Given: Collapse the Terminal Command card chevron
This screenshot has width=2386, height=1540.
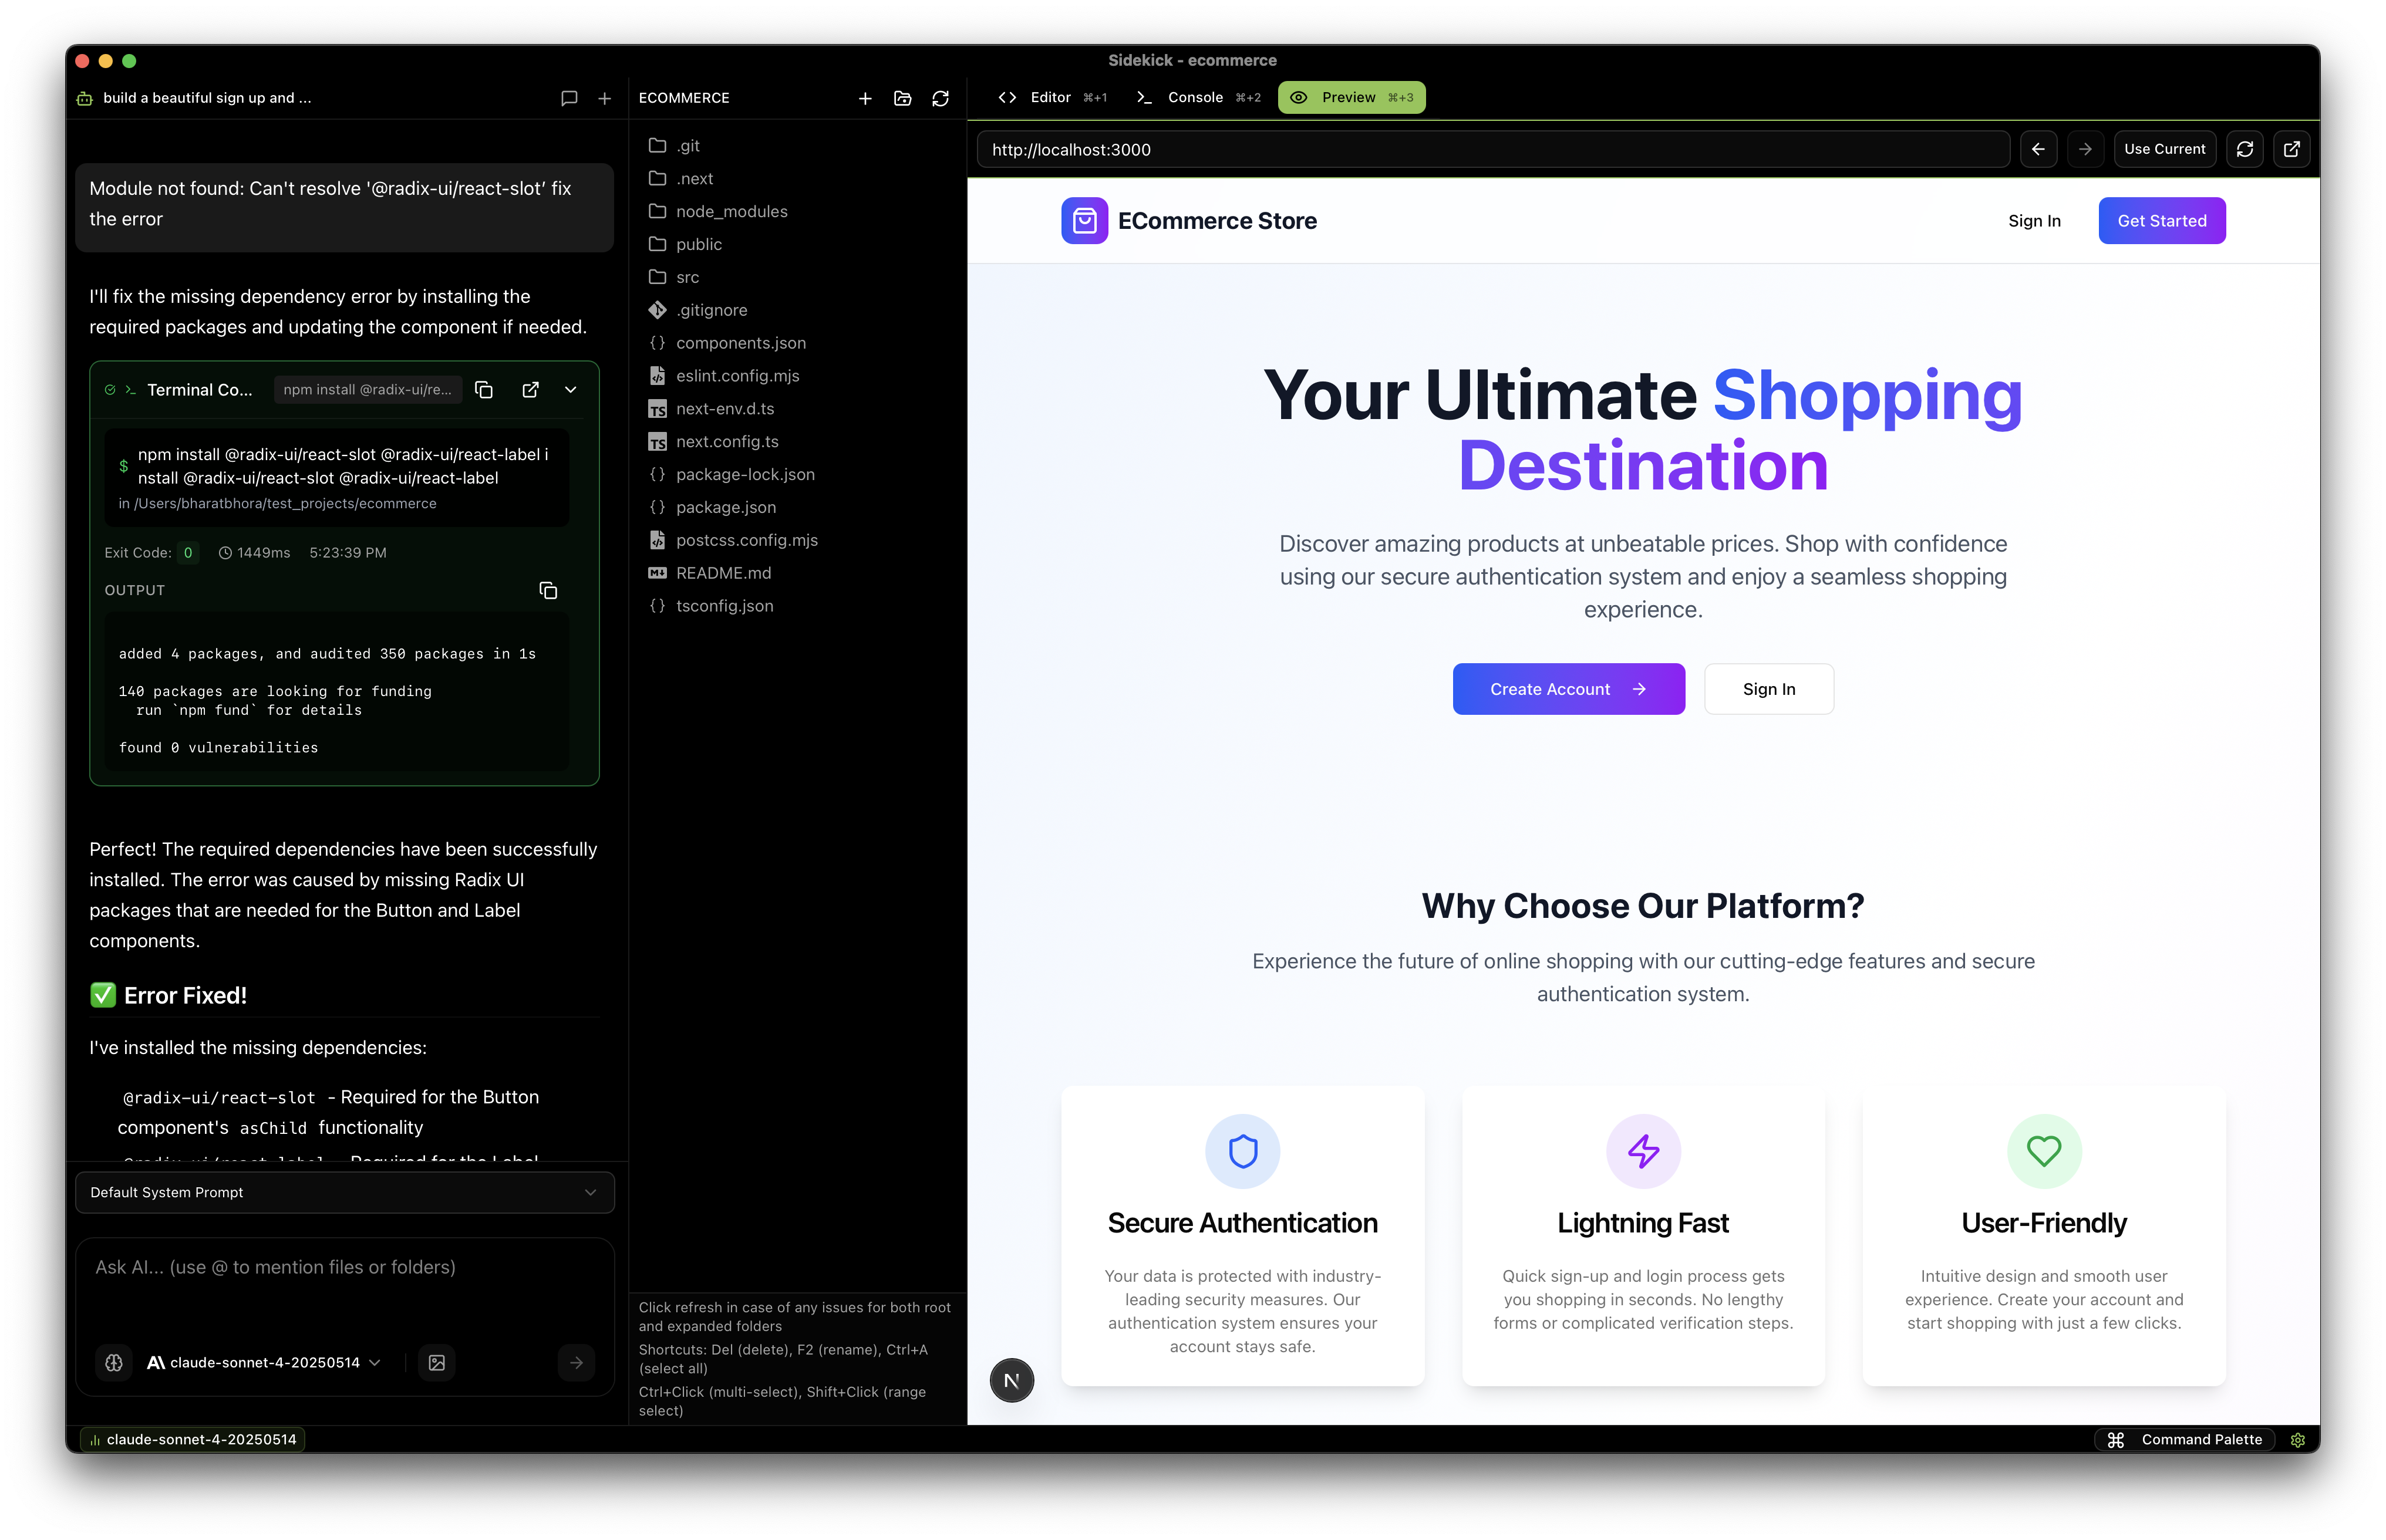Looking at the screenshot, I should click(570, 390).
